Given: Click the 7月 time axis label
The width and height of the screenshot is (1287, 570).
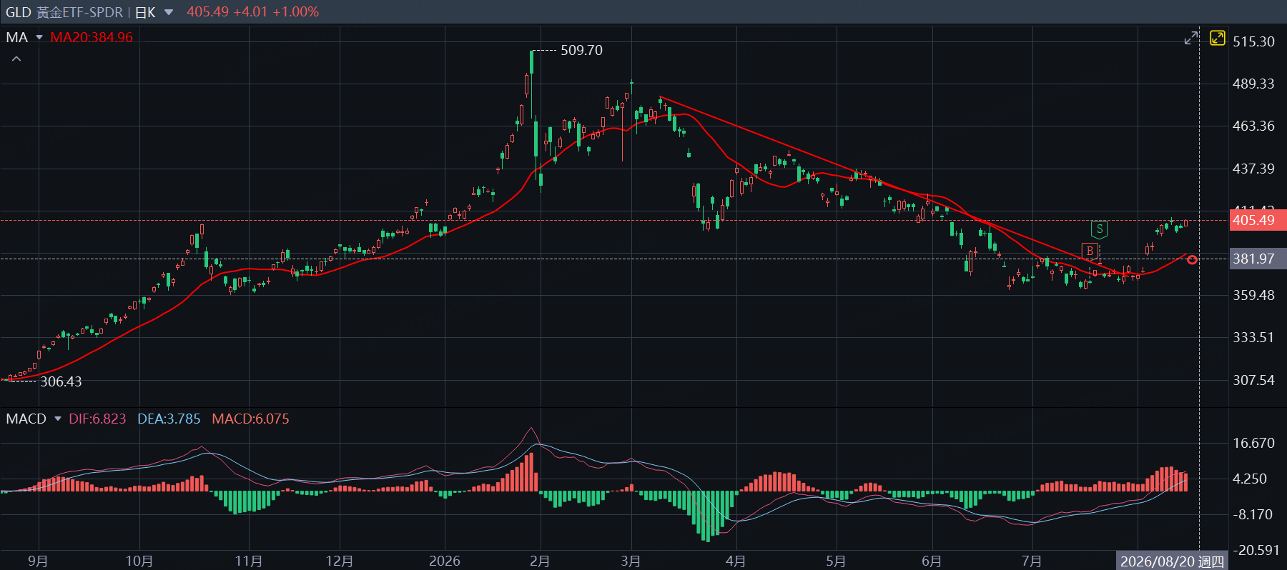Looking at the screenshot, I should tap(1032, 561).
